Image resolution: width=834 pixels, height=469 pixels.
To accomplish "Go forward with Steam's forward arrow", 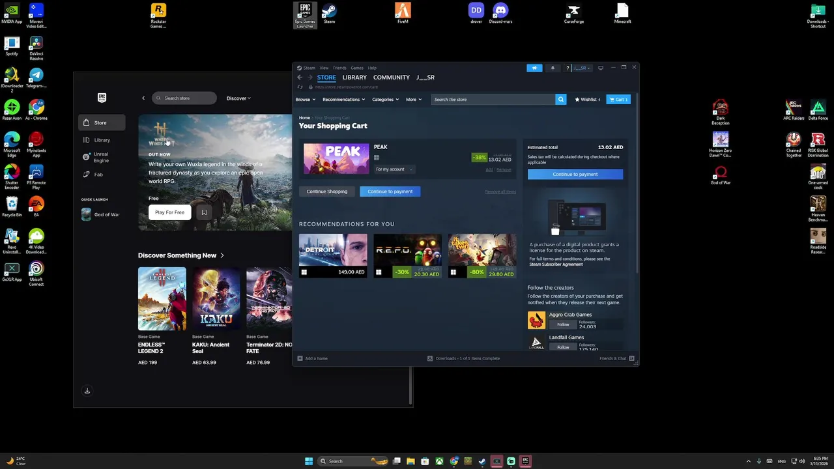I will (x=310, y=78).
